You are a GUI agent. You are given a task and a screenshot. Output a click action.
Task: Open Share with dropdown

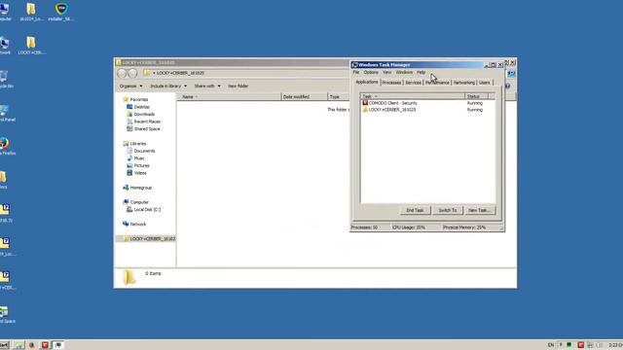point(207,87)
